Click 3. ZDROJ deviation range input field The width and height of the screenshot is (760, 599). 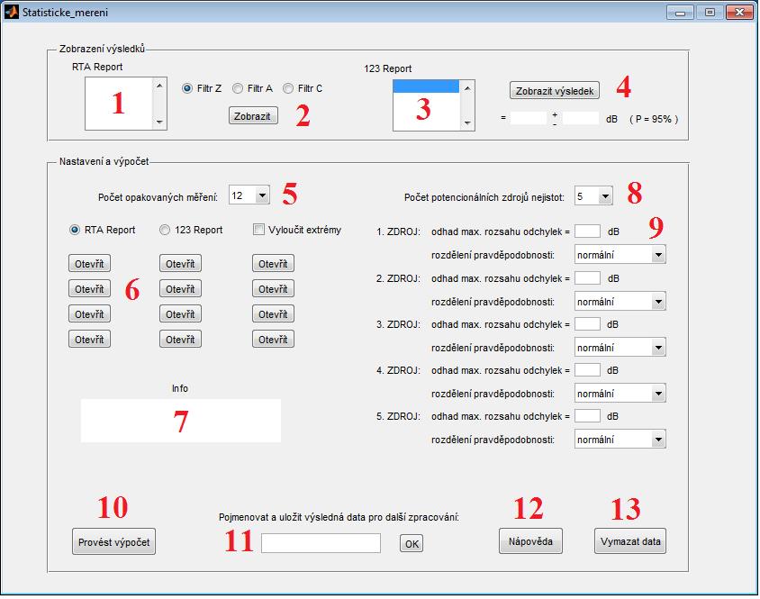(587, 324)
